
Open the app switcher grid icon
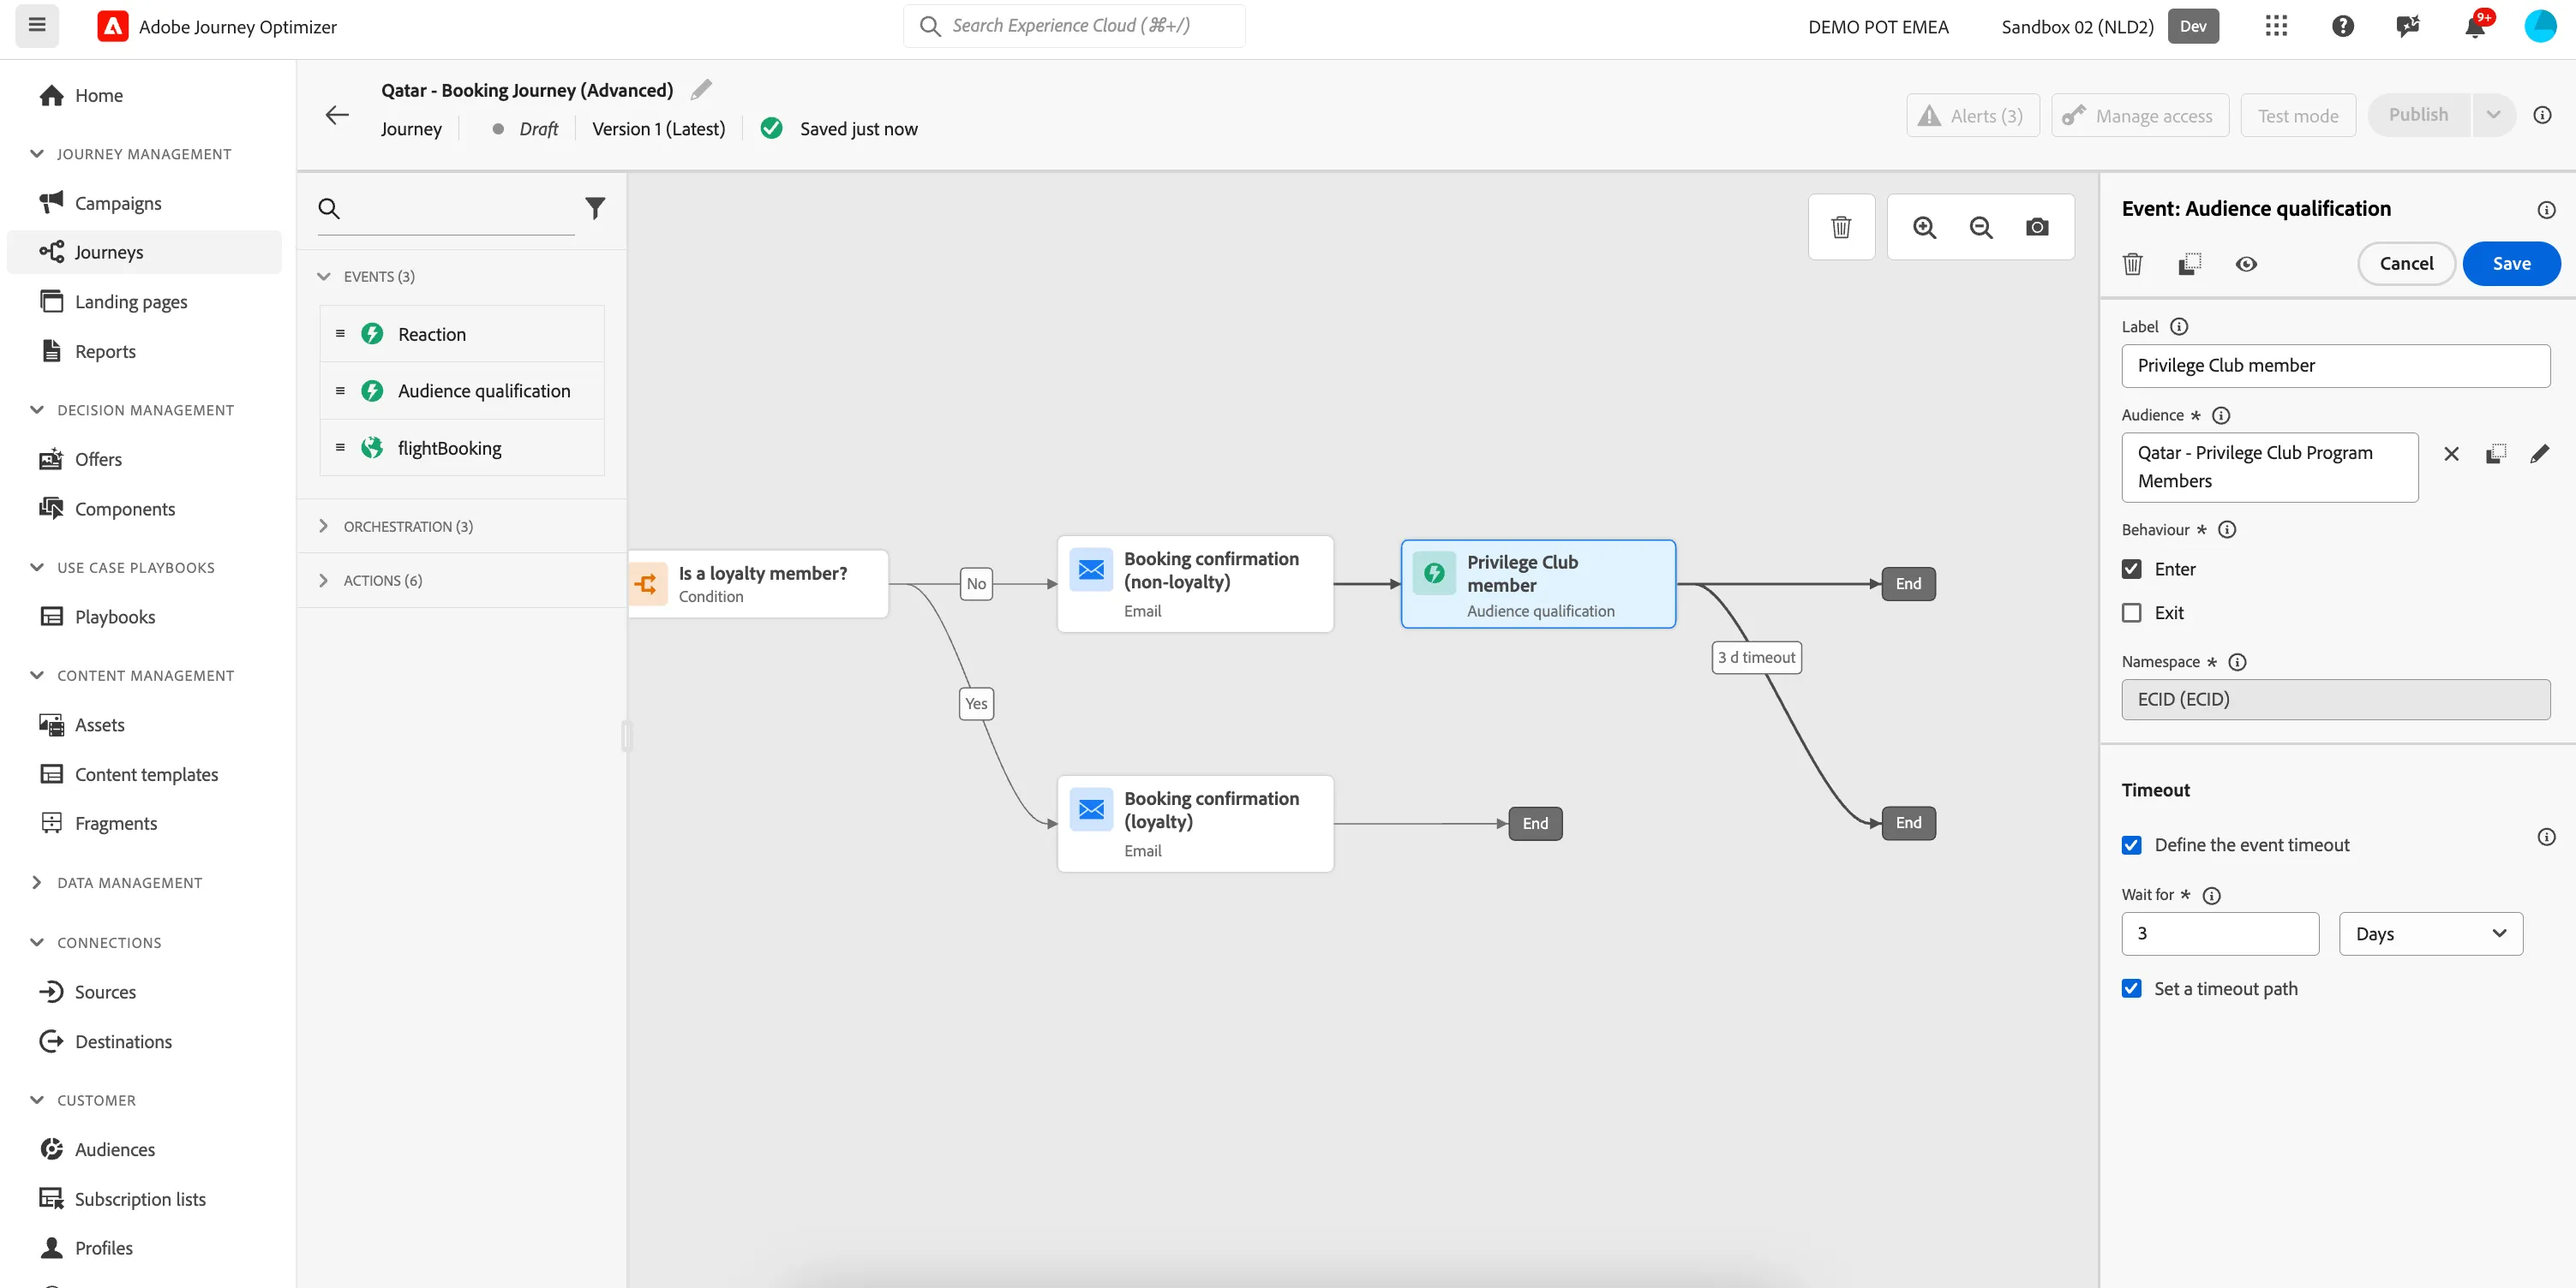coord(2276,26)
